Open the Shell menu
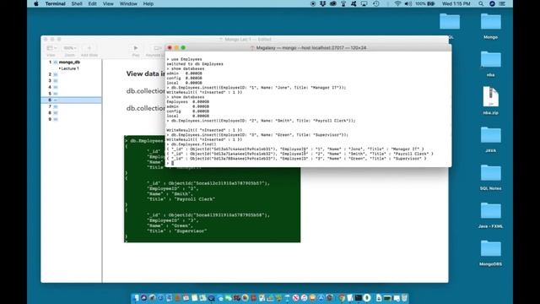Image resolution: width=540 pixels, height=304 pixels. point(77,3)
